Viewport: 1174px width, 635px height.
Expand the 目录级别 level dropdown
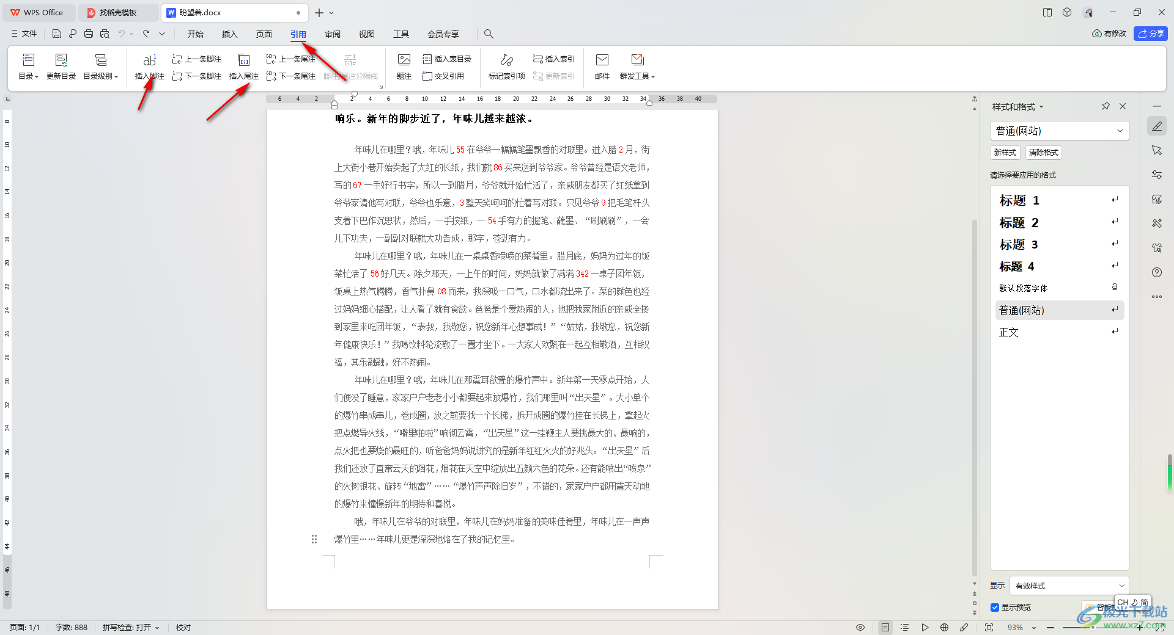(101, 67)
